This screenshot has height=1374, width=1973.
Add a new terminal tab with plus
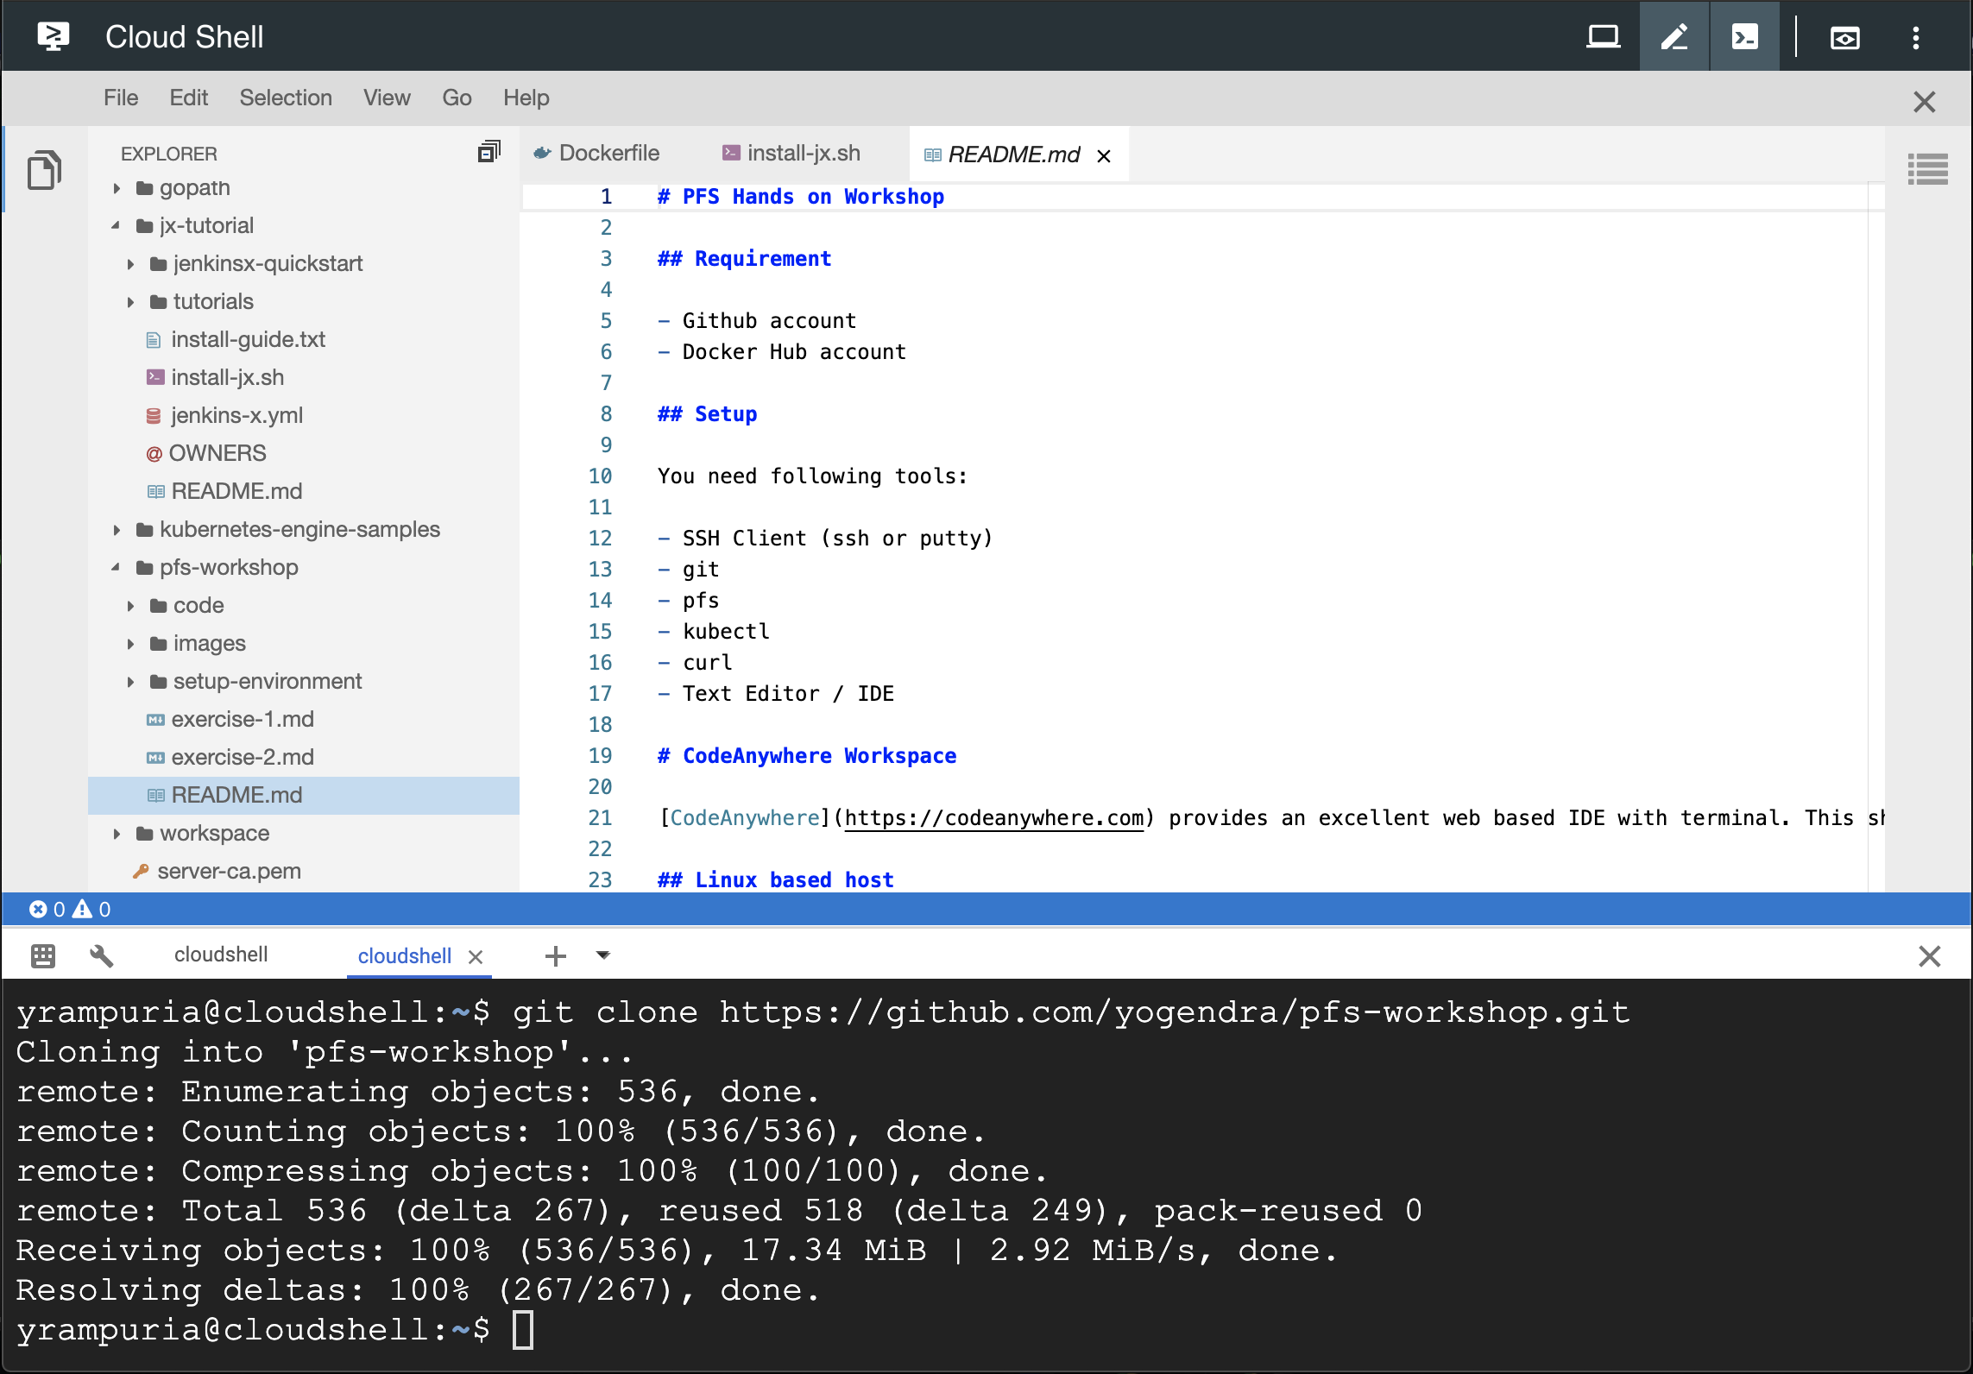pos(556,955)
